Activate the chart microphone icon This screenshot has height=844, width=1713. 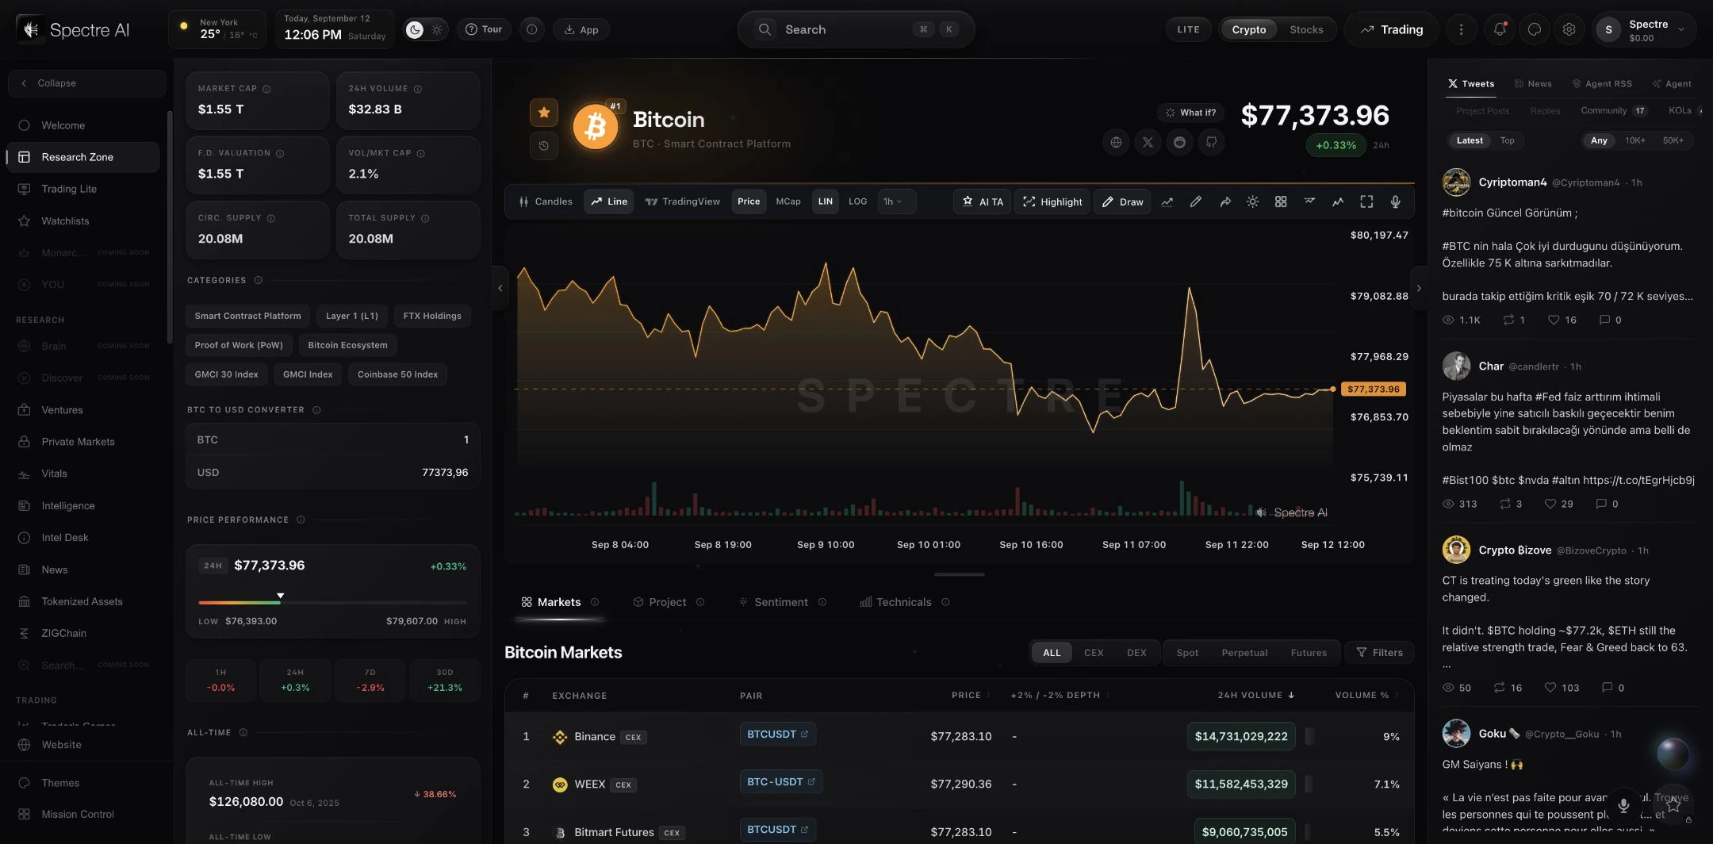click(1395, 201)
